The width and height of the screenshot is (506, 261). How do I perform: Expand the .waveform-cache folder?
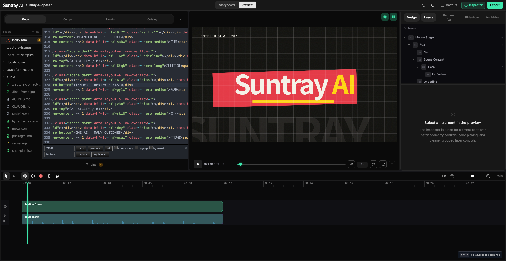click(x=4, y=70)
